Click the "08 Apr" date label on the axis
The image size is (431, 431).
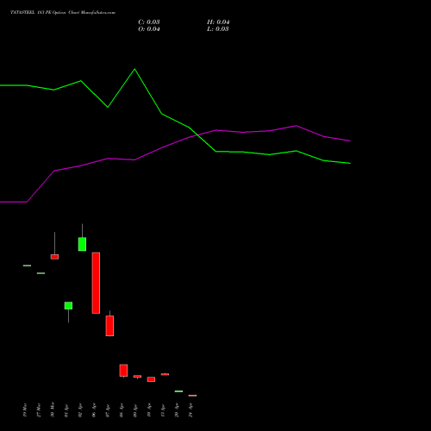(x=122, y=410)
